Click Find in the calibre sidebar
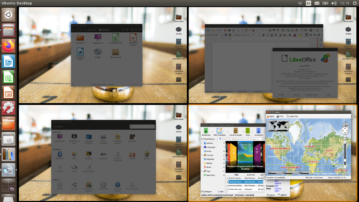 (x=220, y=191)
